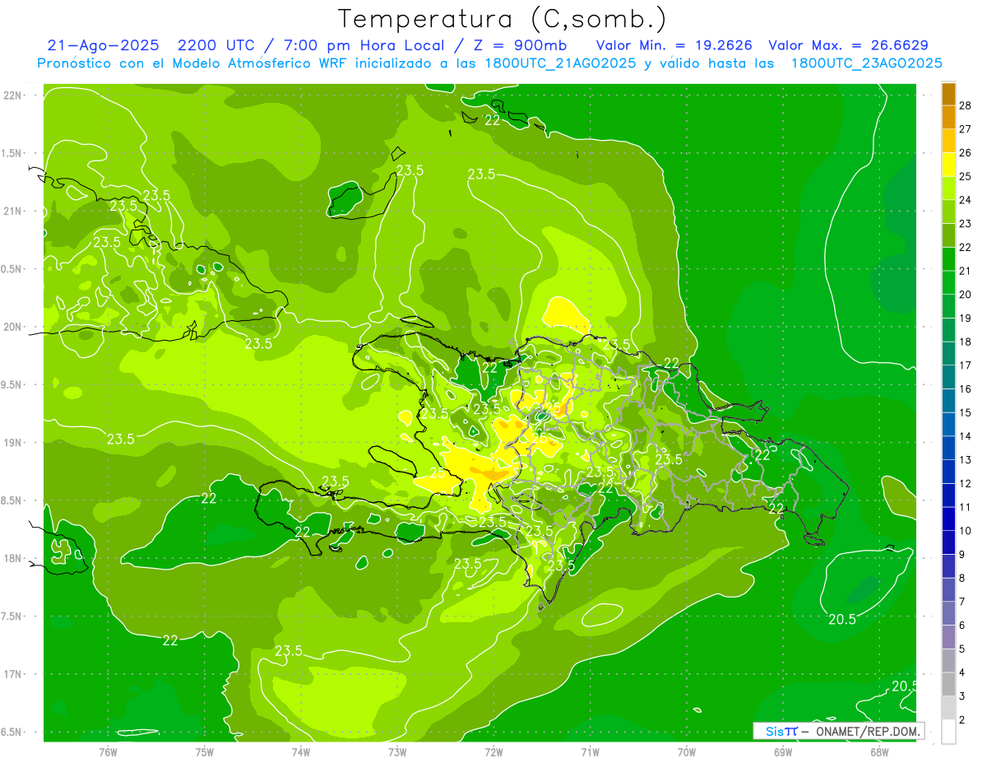Image resolution: width=987 pixels, height=763 pixels.
Task: Click the 'Valor Max. = 26.6629' readout
Action: (x=849, y=45)
